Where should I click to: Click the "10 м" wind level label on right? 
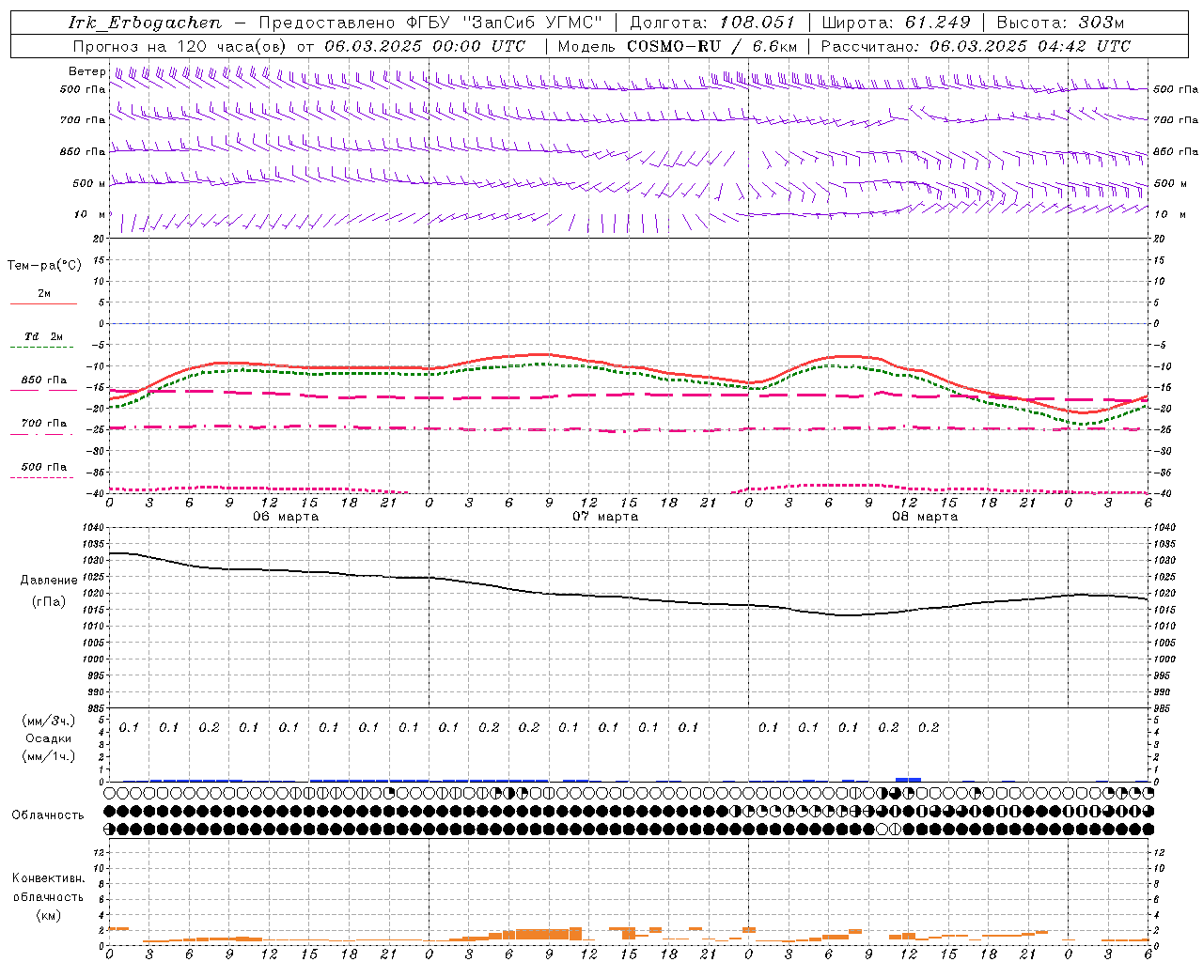(1168, 214)
